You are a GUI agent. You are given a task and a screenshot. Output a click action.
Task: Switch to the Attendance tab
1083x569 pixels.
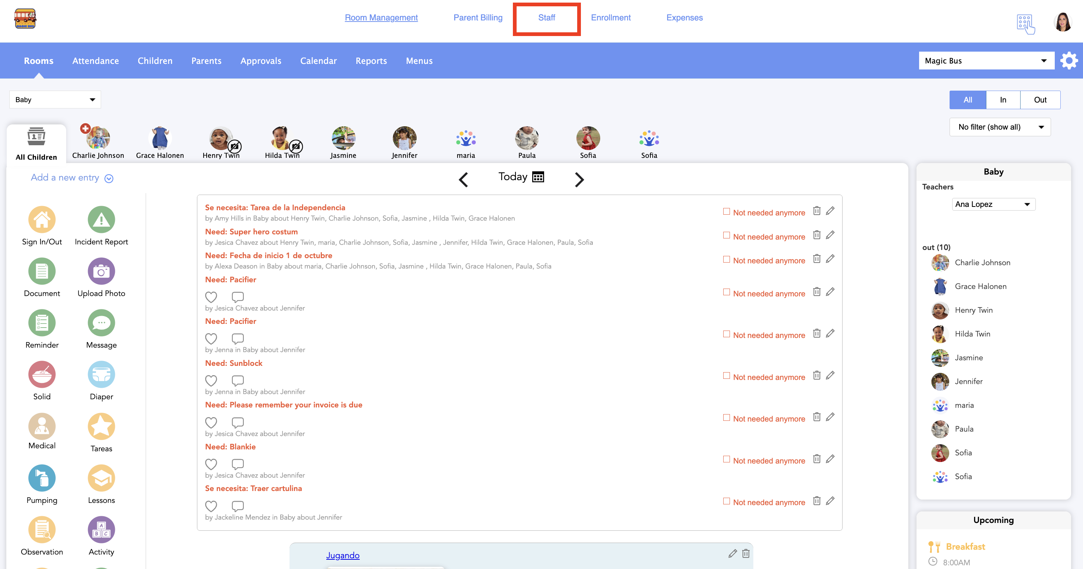coord(96,61)
